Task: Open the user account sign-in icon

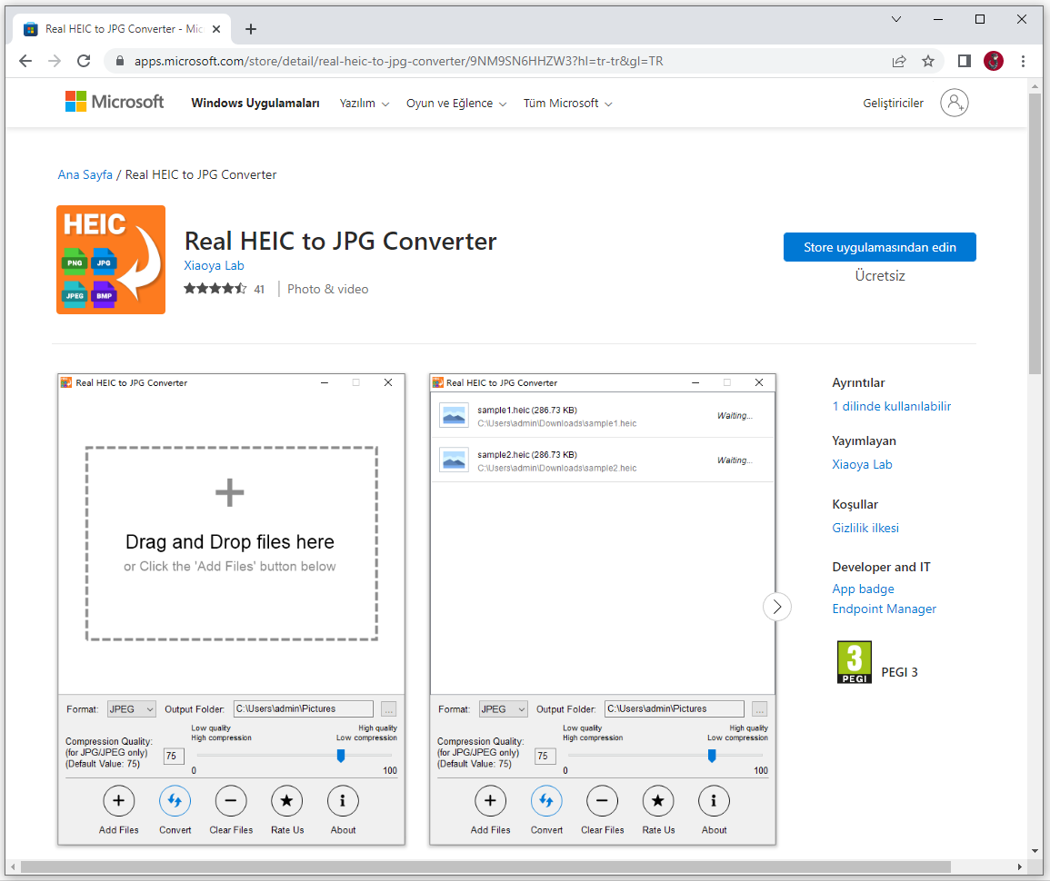Action: (955, 103)
